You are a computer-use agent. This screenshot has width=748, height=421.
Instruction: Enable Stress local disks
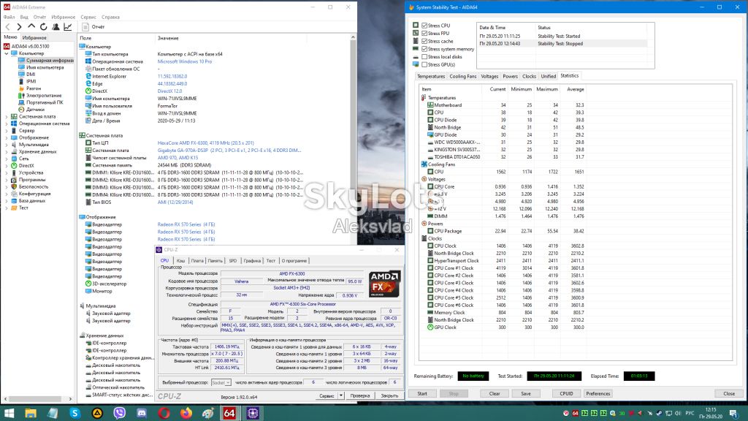(424, 57)
